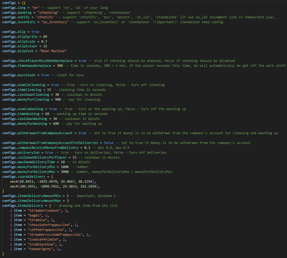
Task: Click the false value of withdrawalFromCompanyAccountForDeliveries
Action: pyautogui.click(x=109, y=143)
